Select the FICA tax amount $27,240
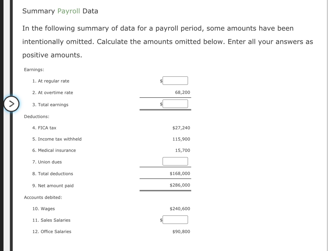This screenshot has width=328, height=251. 181,128
